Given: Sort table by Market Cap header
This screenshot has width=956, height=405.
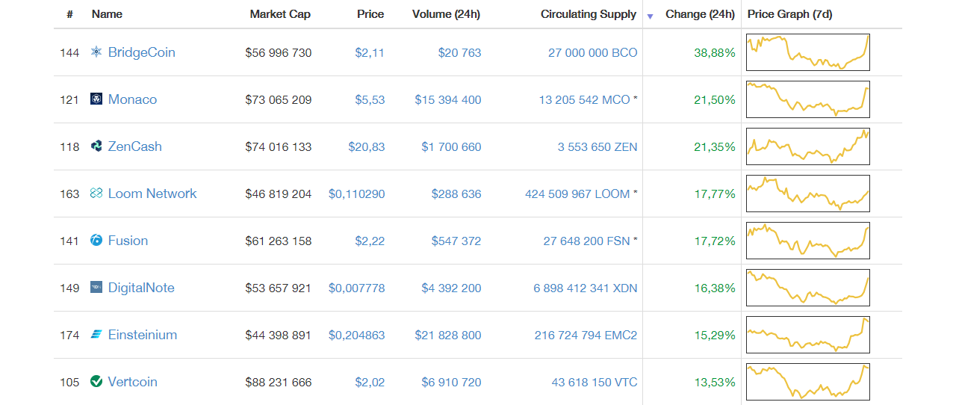Looking at the screenshot, I should coord(280,14).
